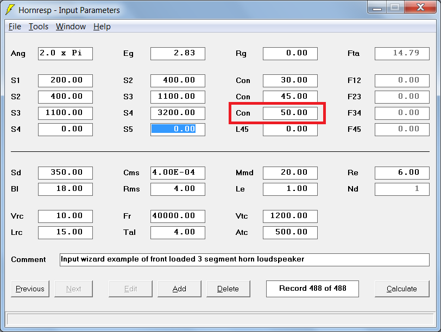Close the Hornresp window

pyautogui.click(x=420, y=7)
